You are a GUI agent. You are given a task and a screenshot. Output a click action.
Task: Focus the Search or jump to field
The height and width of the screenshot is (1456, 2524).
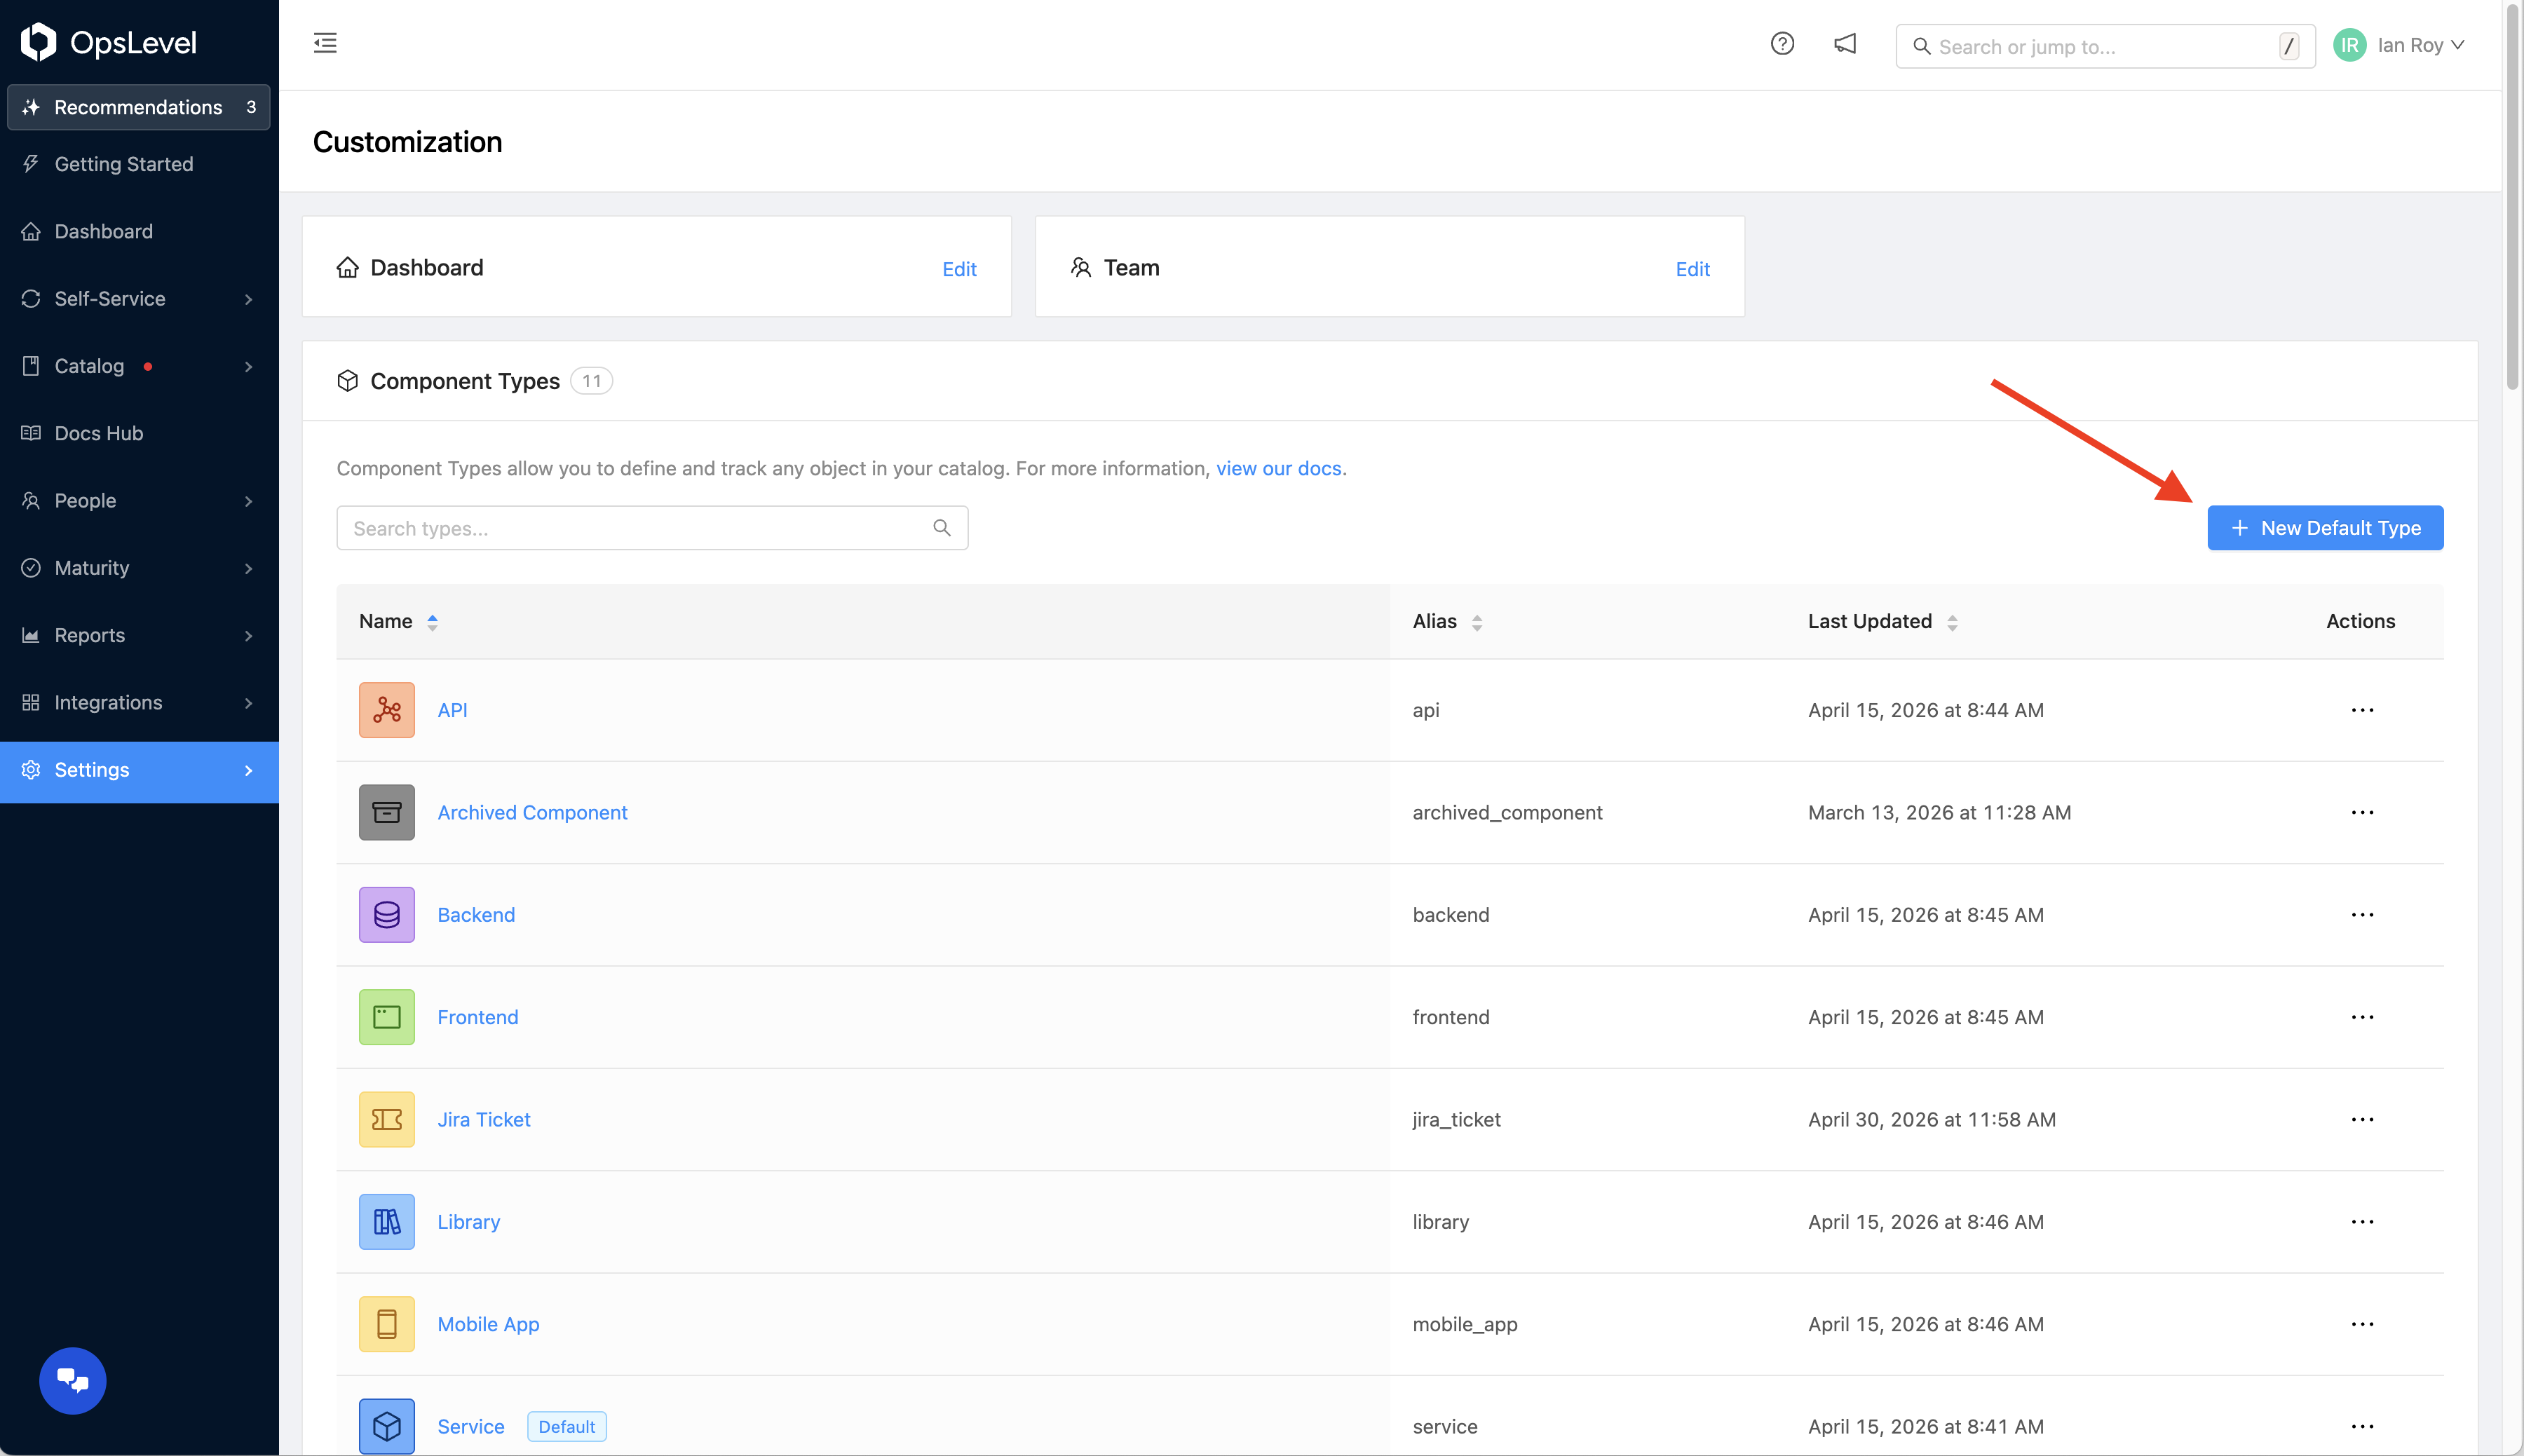pos(2105,46)
